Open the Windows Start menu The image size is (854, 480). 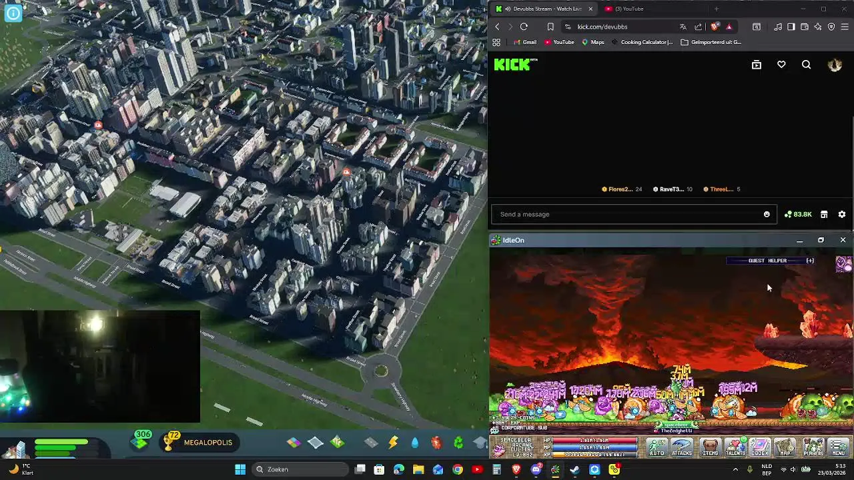click(x=240, y=469)
